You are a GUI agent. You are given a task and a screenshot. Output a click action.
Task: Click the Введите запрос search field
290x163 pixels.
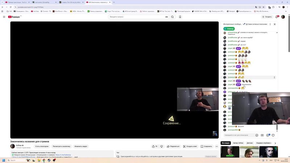coord(138,17)
